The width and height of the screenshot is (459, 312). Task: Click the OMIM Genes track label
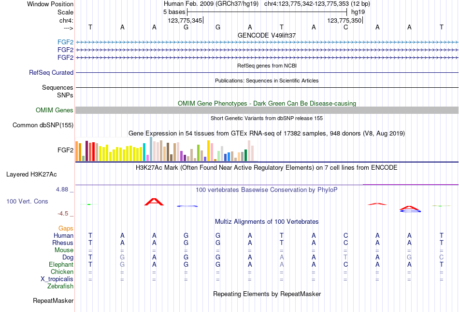[x=55, y=110]
